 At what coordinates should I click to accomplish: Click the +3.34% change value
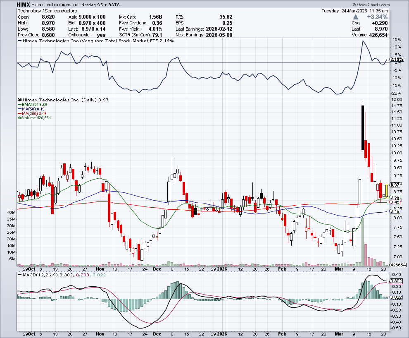coord(377,17)
